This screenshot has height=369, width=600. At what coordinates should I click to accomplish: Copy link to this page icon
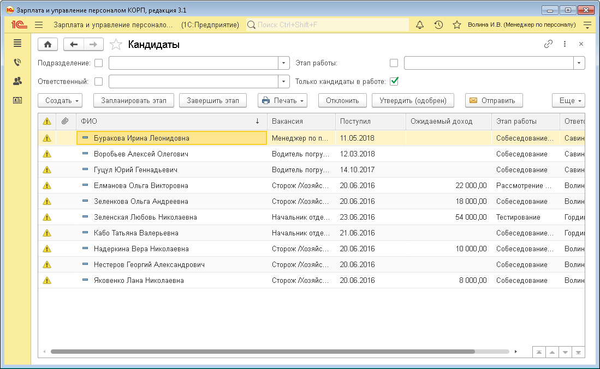coord(548,44)
